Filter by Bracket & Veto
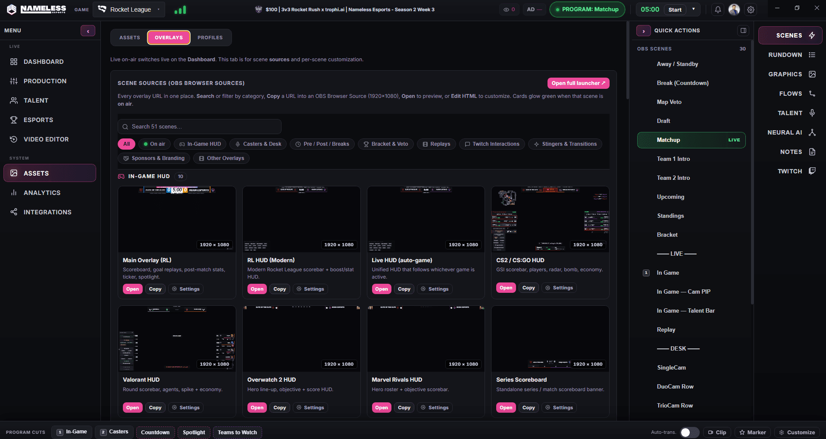This screenshot has width=826, height=439. coord(386,144)
